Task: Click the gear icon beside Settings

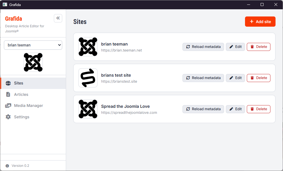Action: coord(8,117)
